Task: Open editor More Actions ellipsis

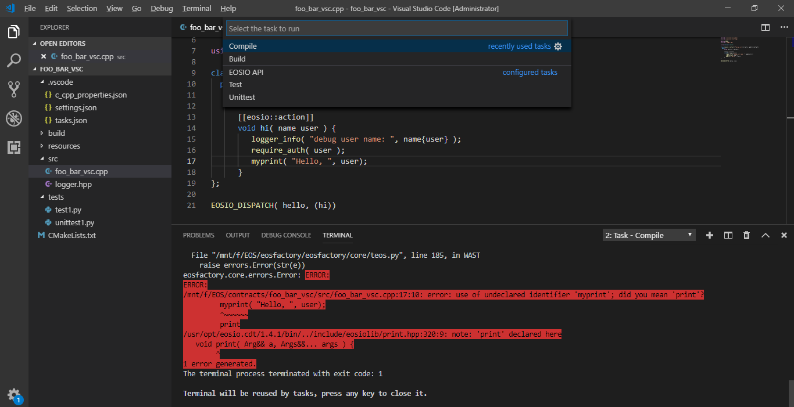Action: [784, 27]
